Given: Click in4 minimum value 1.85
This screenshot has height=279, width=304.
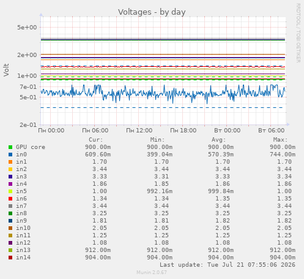Looking at the screenshot, I should (161, 184).
